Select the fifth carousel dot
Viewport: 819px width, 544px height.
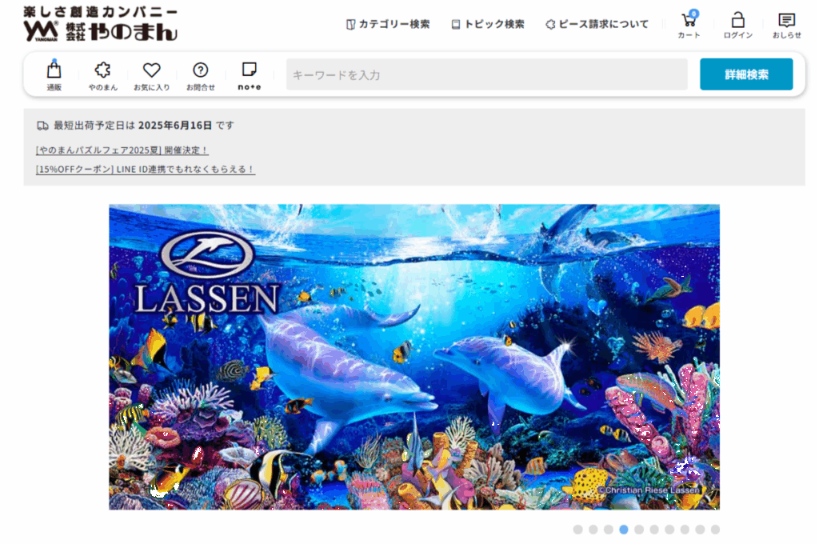[639, 530]
